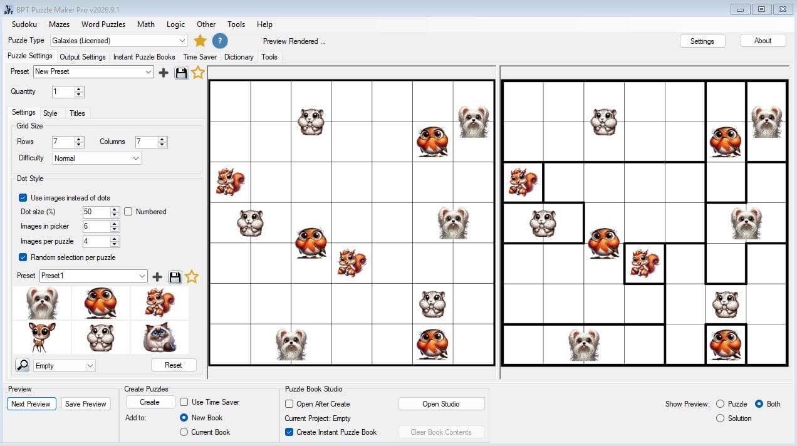This screenshot has height=446, width=797.
Task: Select the hamster picker image
Action: point(101,337)
